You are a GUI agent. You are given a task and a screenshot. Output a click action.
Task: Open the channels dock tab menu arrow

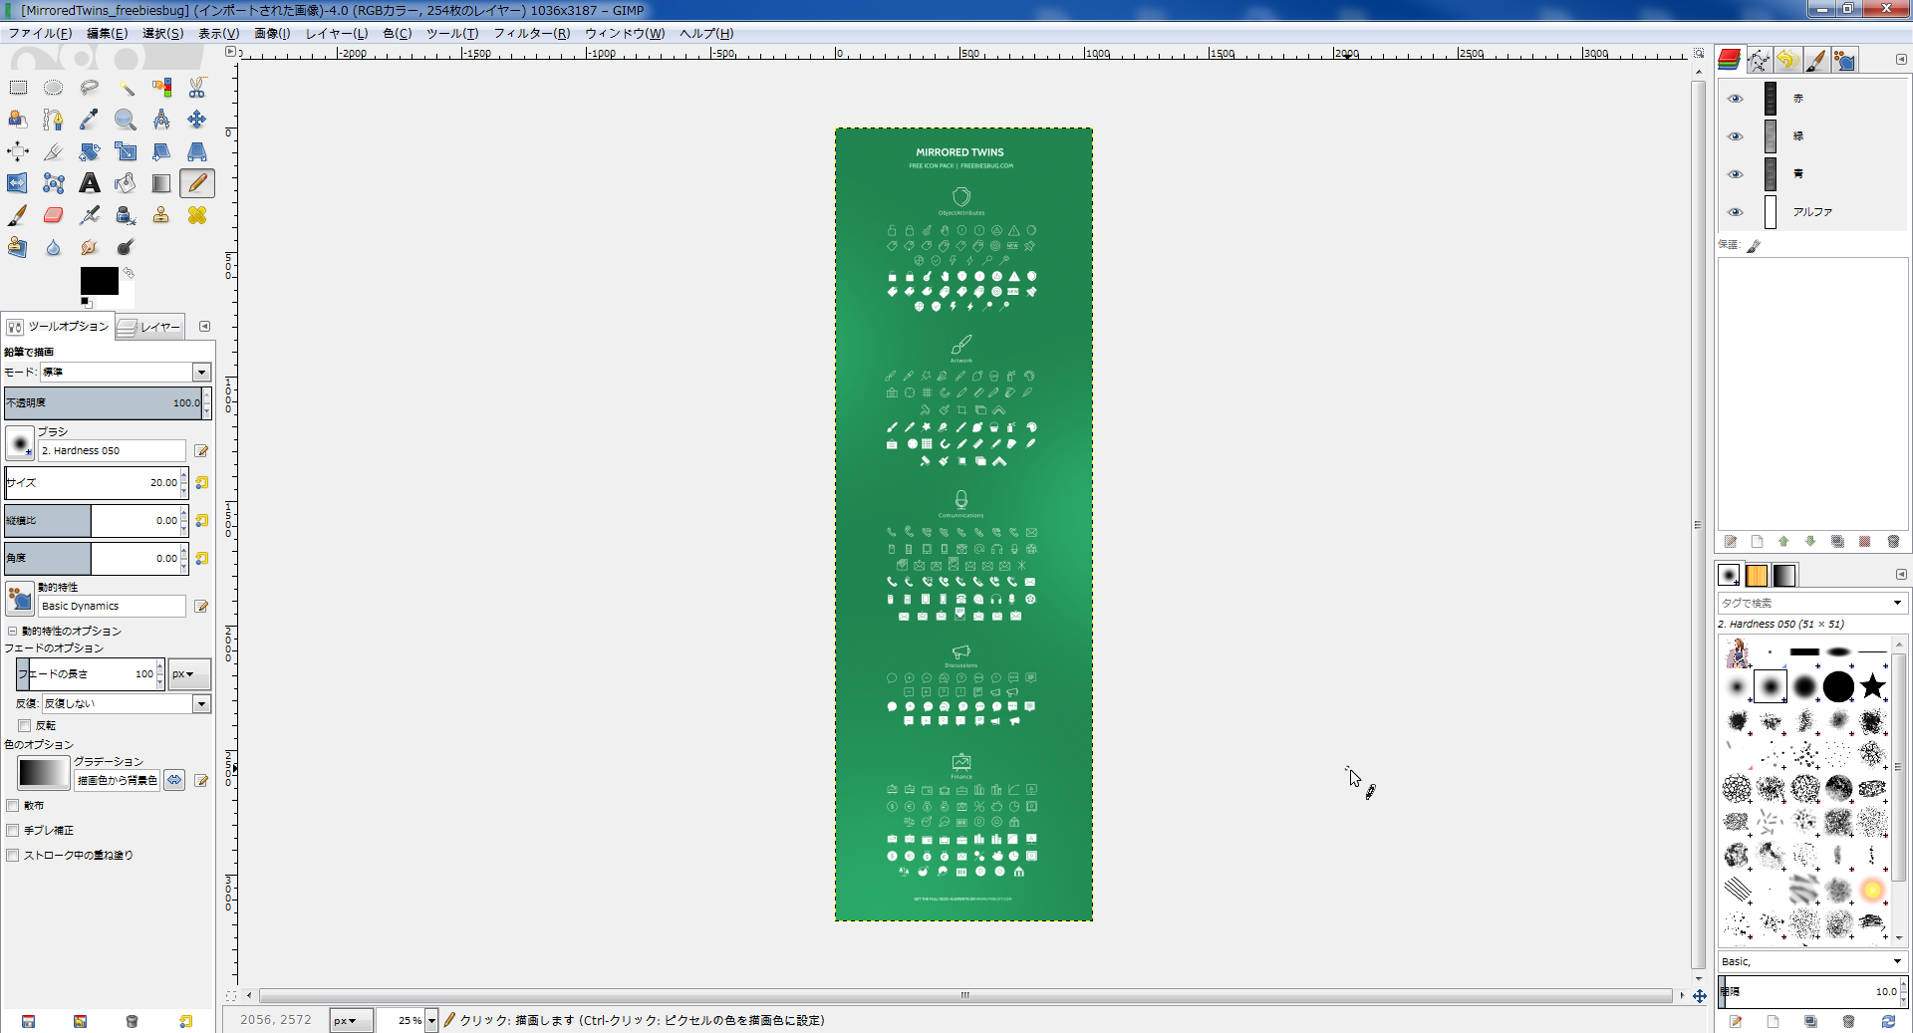click(x=1901, y=60)
